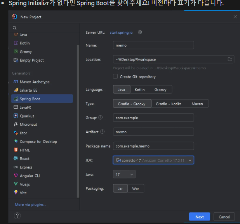Click the Micronaut mu icon
The width and height of the screenshot is (240, 224).
point(16,124)
